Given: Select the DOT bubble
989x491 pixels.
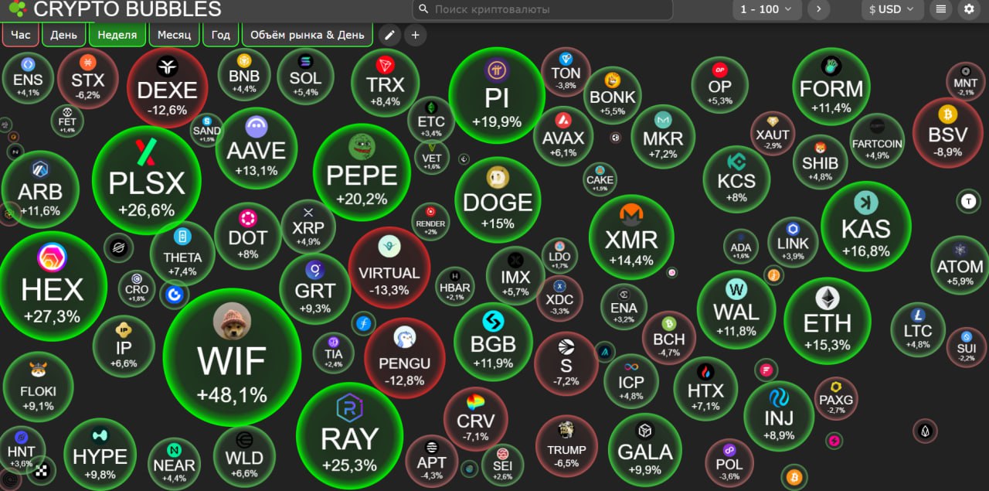Looking at the screenshot, I should pyautogui.click(x=248, y=235).
